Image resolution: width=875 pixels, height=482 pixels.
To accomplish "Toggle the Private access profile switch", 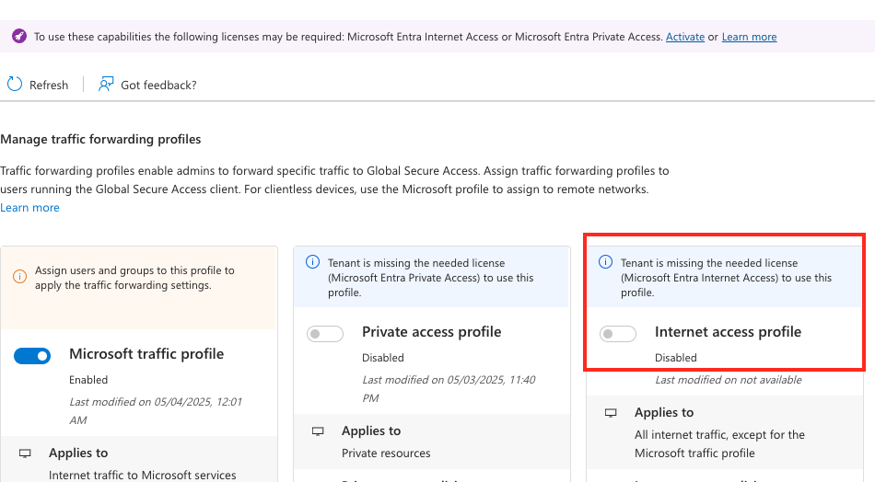I will [x=325, y=334].
